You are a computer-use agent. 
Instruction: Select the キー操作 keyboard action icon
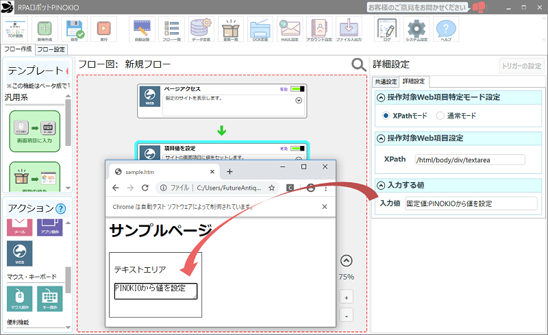pos(49,299)
